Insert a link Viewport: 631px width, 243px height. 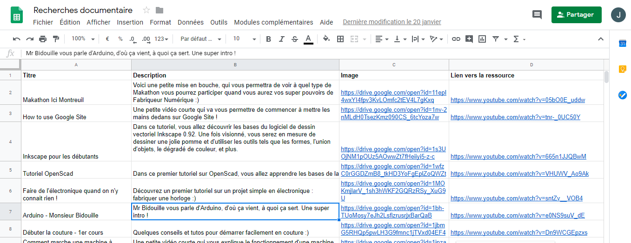(x=456, y=39)
